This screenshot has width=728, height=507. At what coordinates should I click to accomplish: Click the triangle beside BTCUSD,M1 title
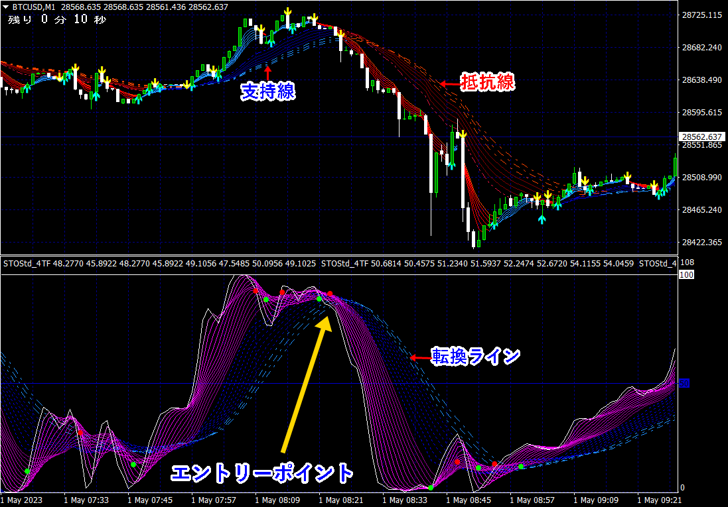coord(6,7)
